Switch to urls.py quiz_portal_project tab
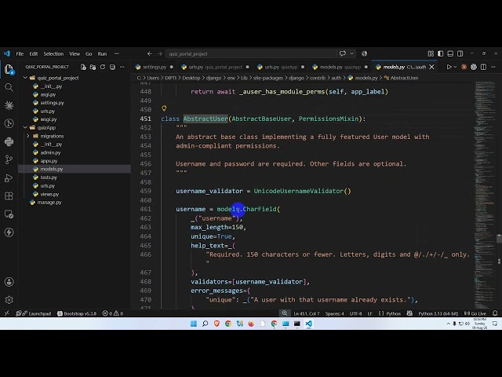 (x=215, y=67)
